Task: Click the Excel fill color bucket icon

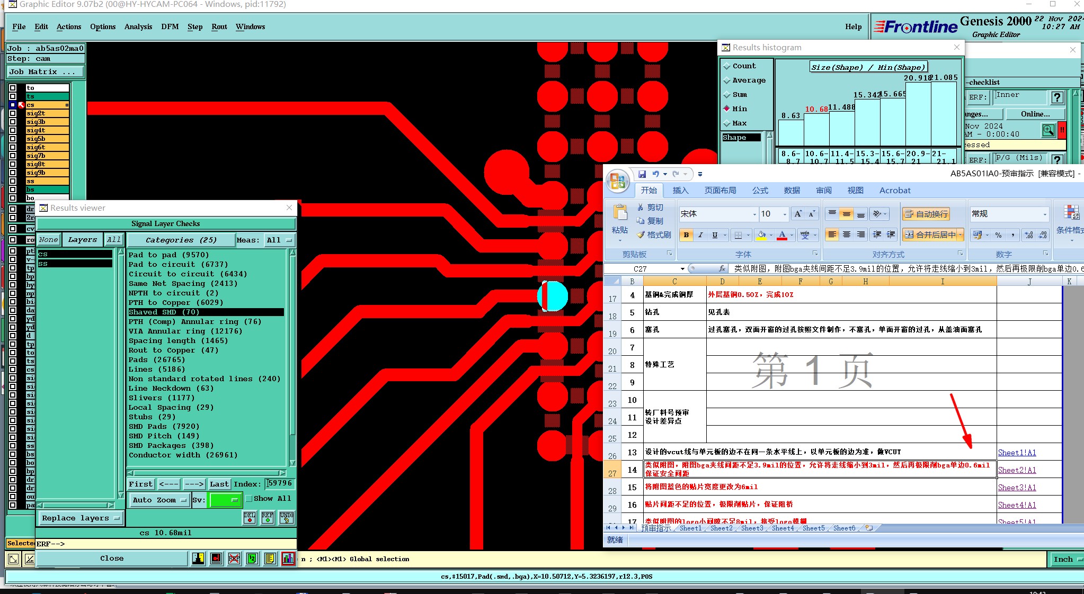Action: pos(761,235)
